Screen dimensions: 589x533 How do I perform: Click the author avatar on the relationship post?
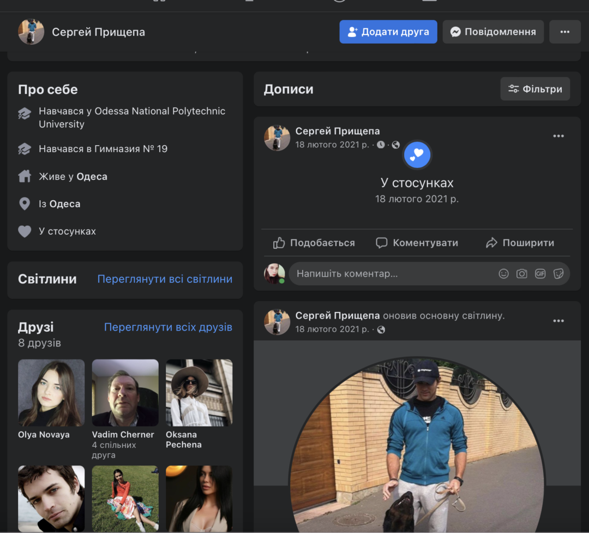[277, 138]
